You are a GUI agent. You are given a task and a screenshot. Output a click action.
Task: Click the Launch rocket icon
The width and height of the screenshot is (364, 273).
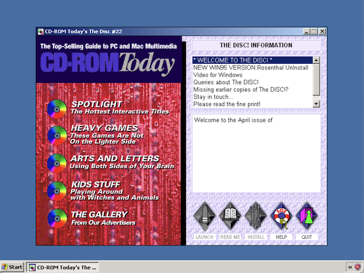(205, 217)
